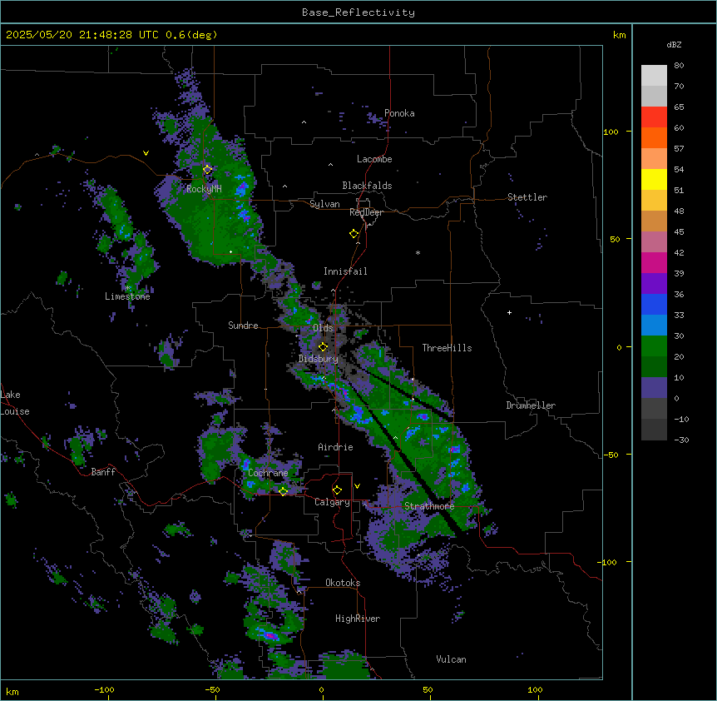Click the Limestone label
The height and width of the screenshot is (701, 717).
(127, 296)
